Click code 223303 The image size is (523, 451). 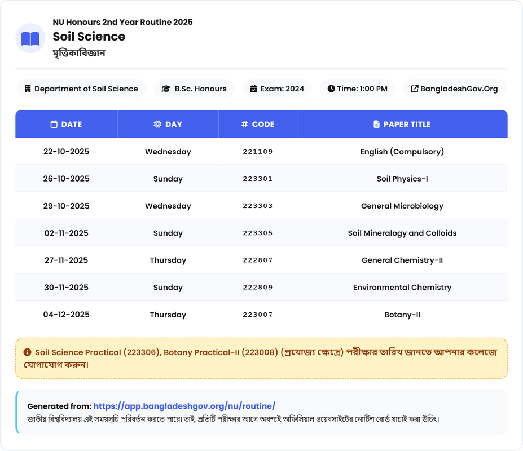[258, 206]
